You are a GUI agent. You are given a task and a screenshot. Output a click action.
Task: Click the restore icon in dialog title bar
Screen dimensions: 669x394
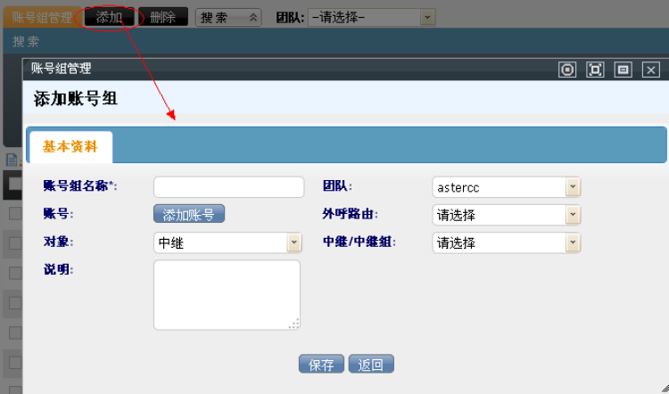567,70
